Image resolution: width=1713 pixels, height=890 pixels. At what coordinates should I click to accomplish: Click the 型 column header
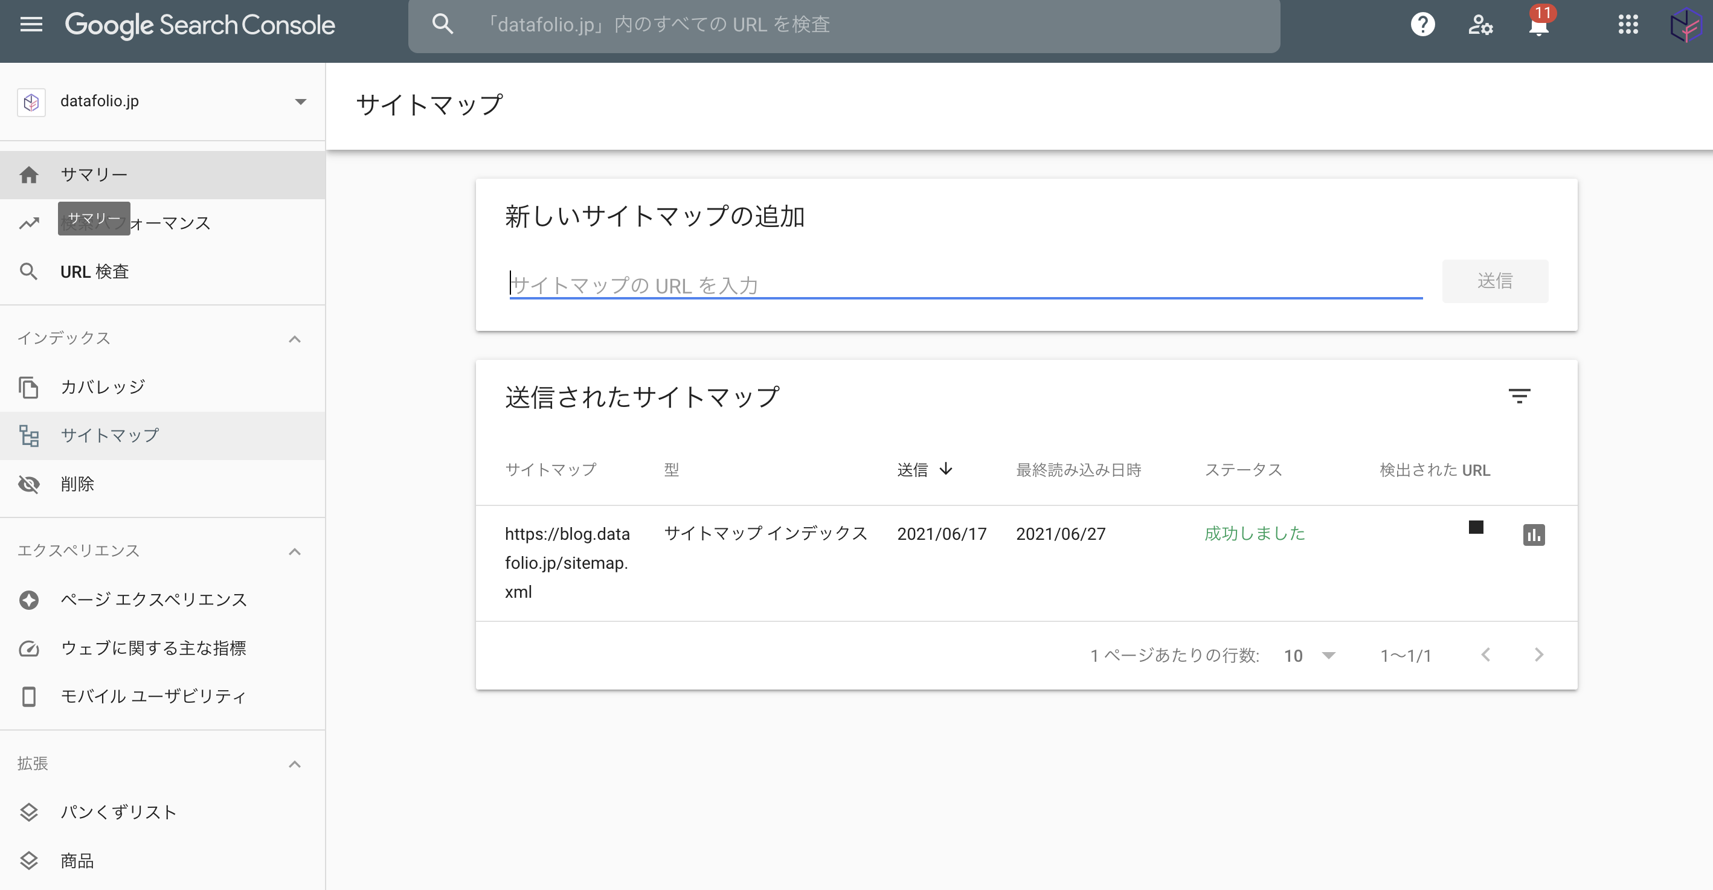click(x=672, y=470)
